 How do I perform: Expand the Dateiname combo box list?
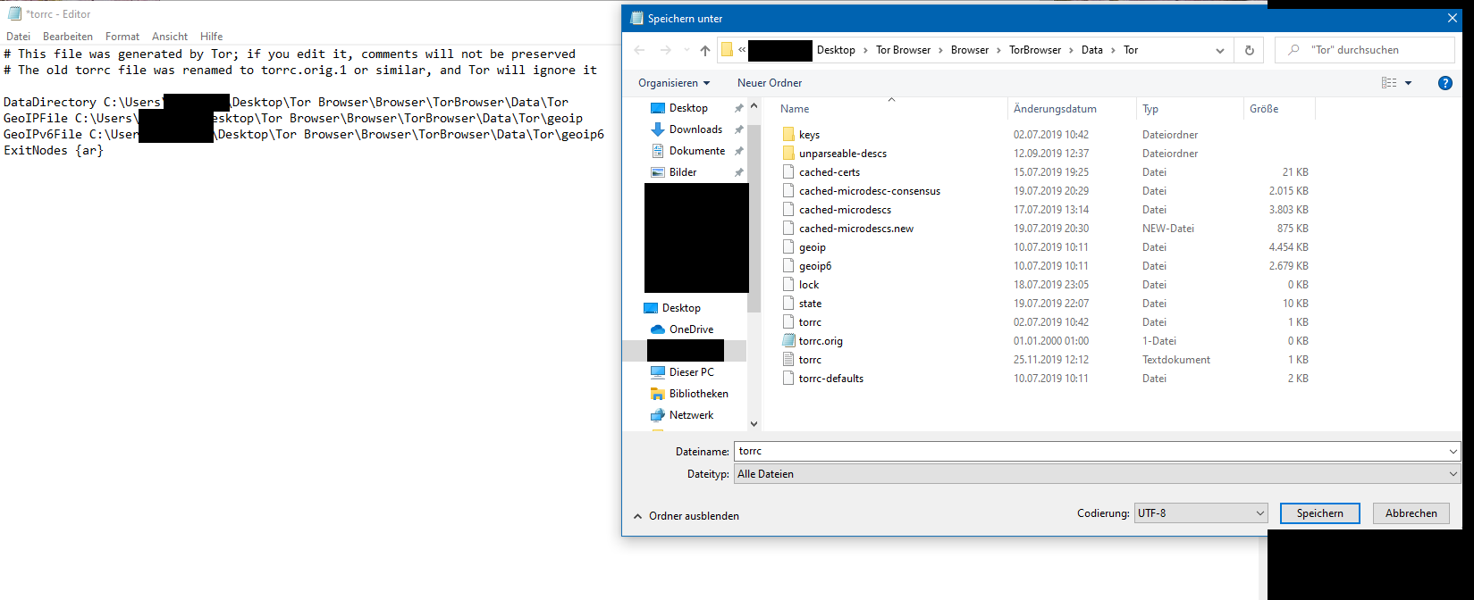1453,452
